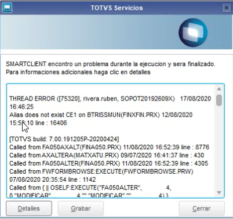Click the Cerrar button
The width and height of the screenshot is (233, 219).
coord(202,209)
